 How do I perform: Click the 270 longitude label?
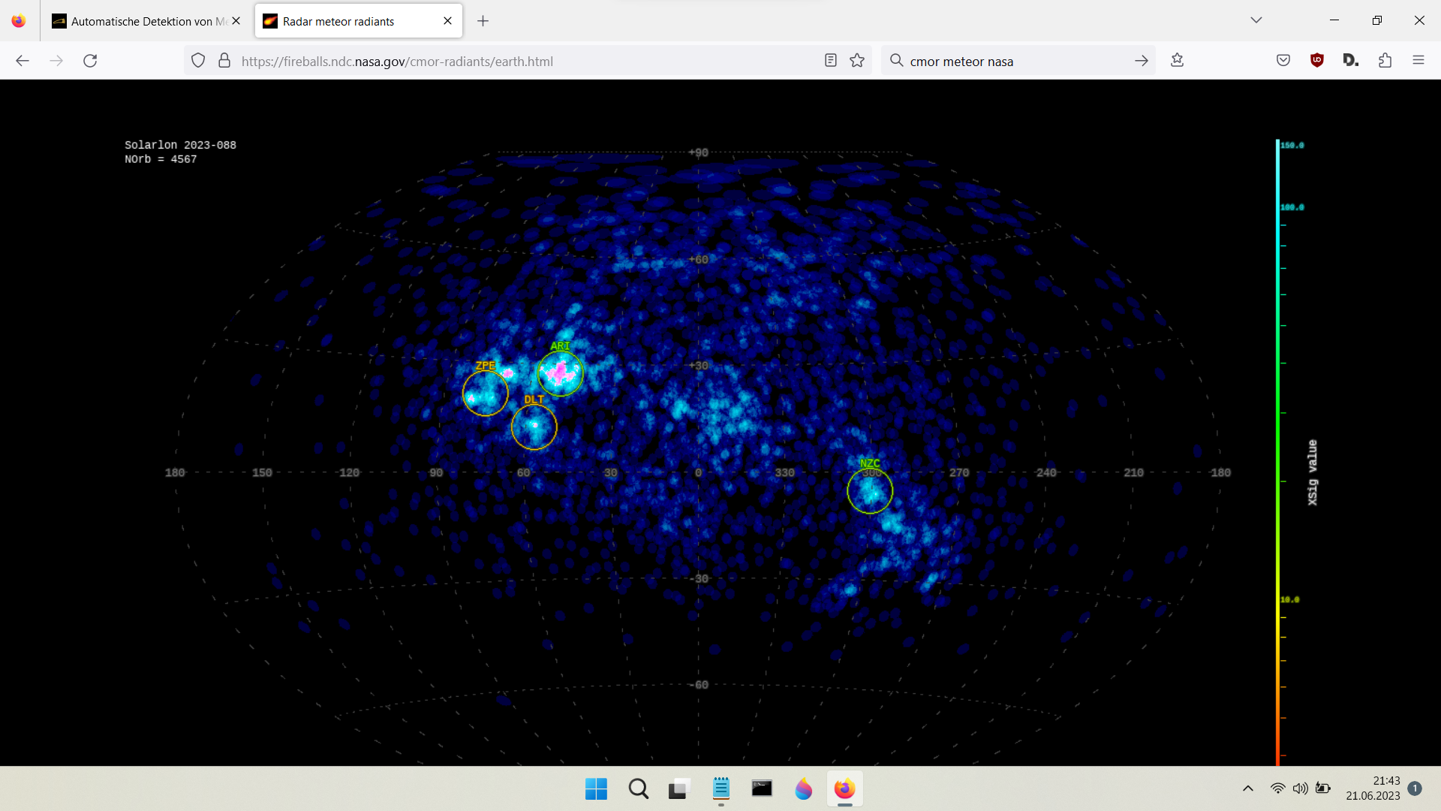click(x=959, y=472)
